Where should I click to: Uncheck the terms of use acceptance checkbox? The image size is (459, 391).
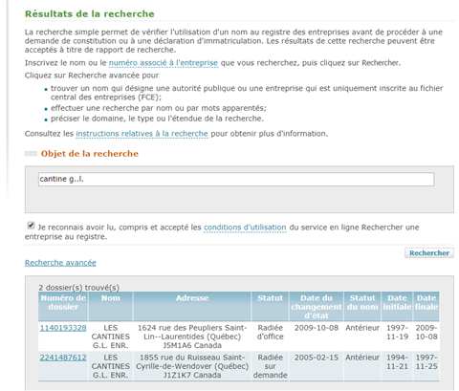click(x=31, y=226)
